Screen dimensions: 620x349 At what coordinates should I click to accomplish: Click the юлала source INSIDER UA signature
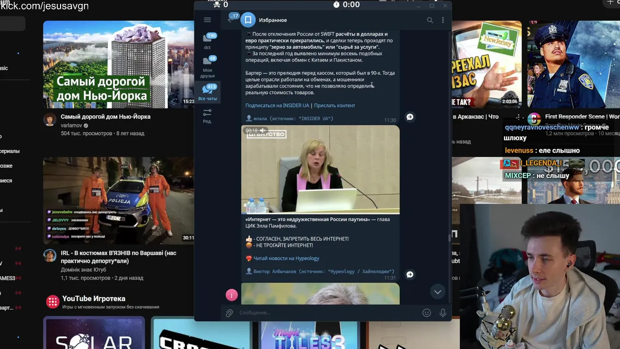289,118
